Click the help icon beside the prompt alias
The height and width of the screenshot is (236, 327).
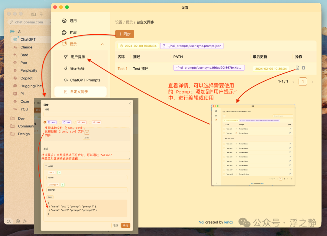[63, 185]
